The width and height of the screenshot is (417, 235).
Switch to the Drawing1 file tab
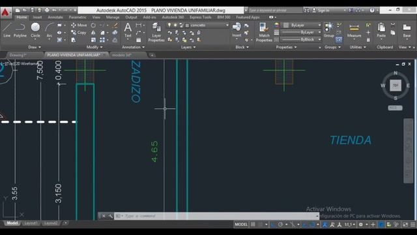tap(18, 55)
